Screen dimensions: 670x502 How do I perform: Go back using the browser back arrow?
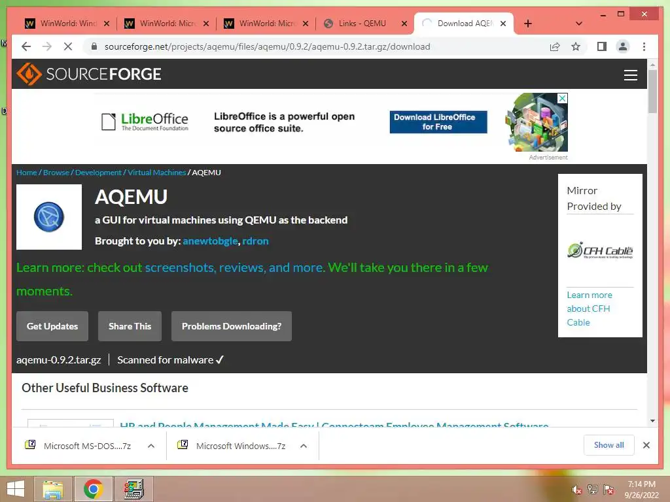coord(26,46)
